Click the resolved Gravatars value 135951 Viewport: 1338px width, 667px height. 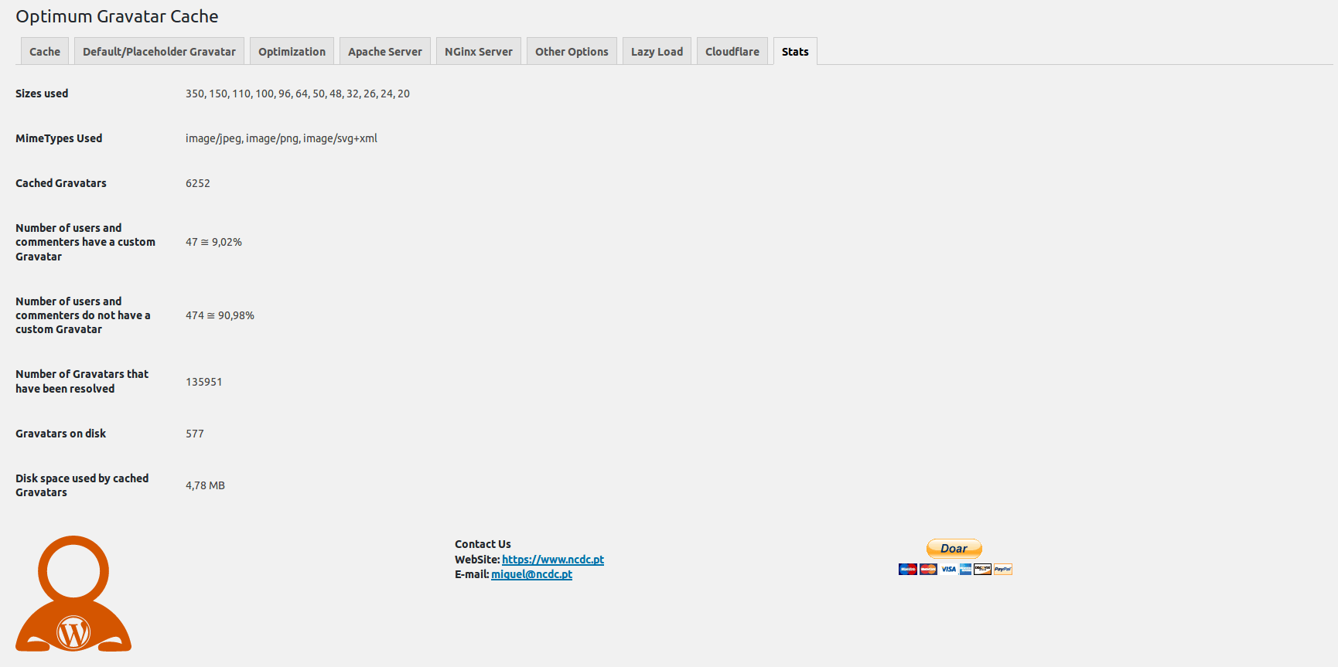(x=204, y=382)
